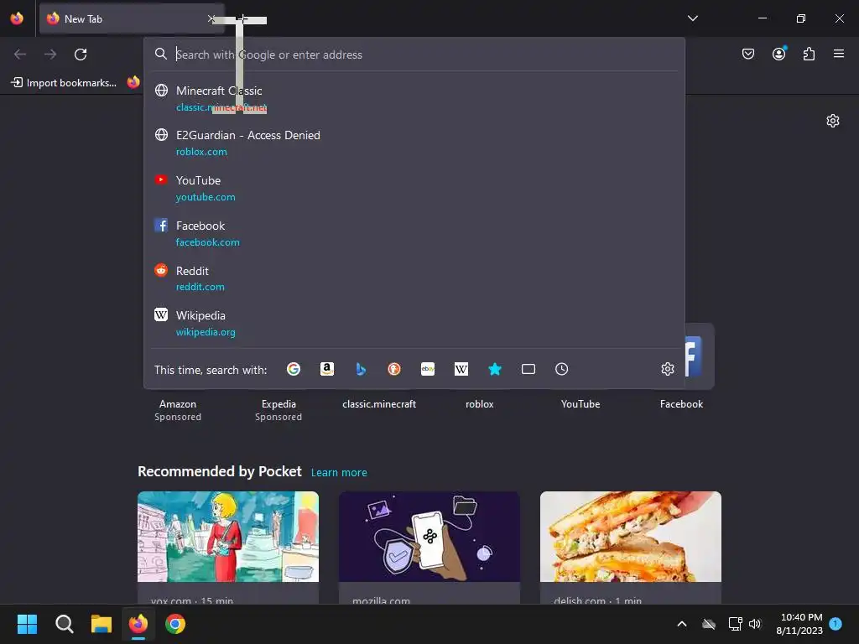Click Firefox bookmark icon in bookmarks toolbar
The image size is (859, 644).
pos(133,82)
